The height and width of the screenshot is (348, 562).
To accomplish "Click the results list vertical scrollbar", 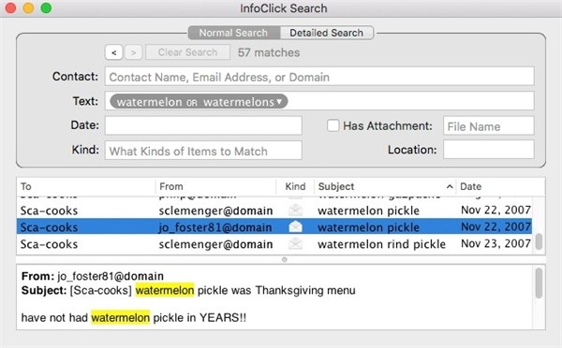I will click(539, 241).
